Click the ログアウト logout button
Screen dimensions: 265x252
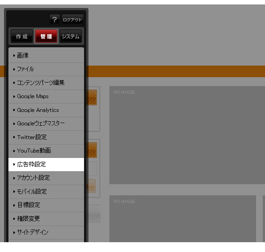[72, 20]
